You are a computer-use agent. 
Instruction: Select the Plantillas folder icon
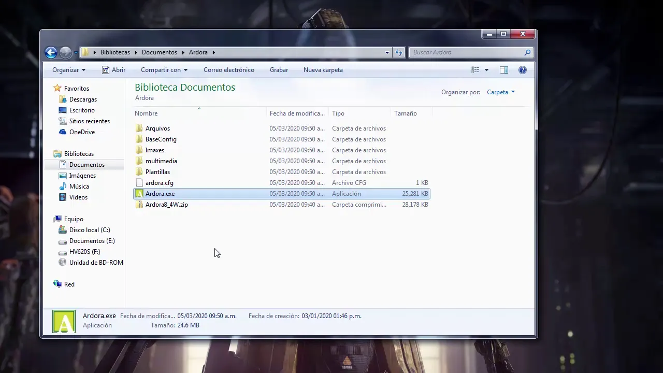(139, 172)
